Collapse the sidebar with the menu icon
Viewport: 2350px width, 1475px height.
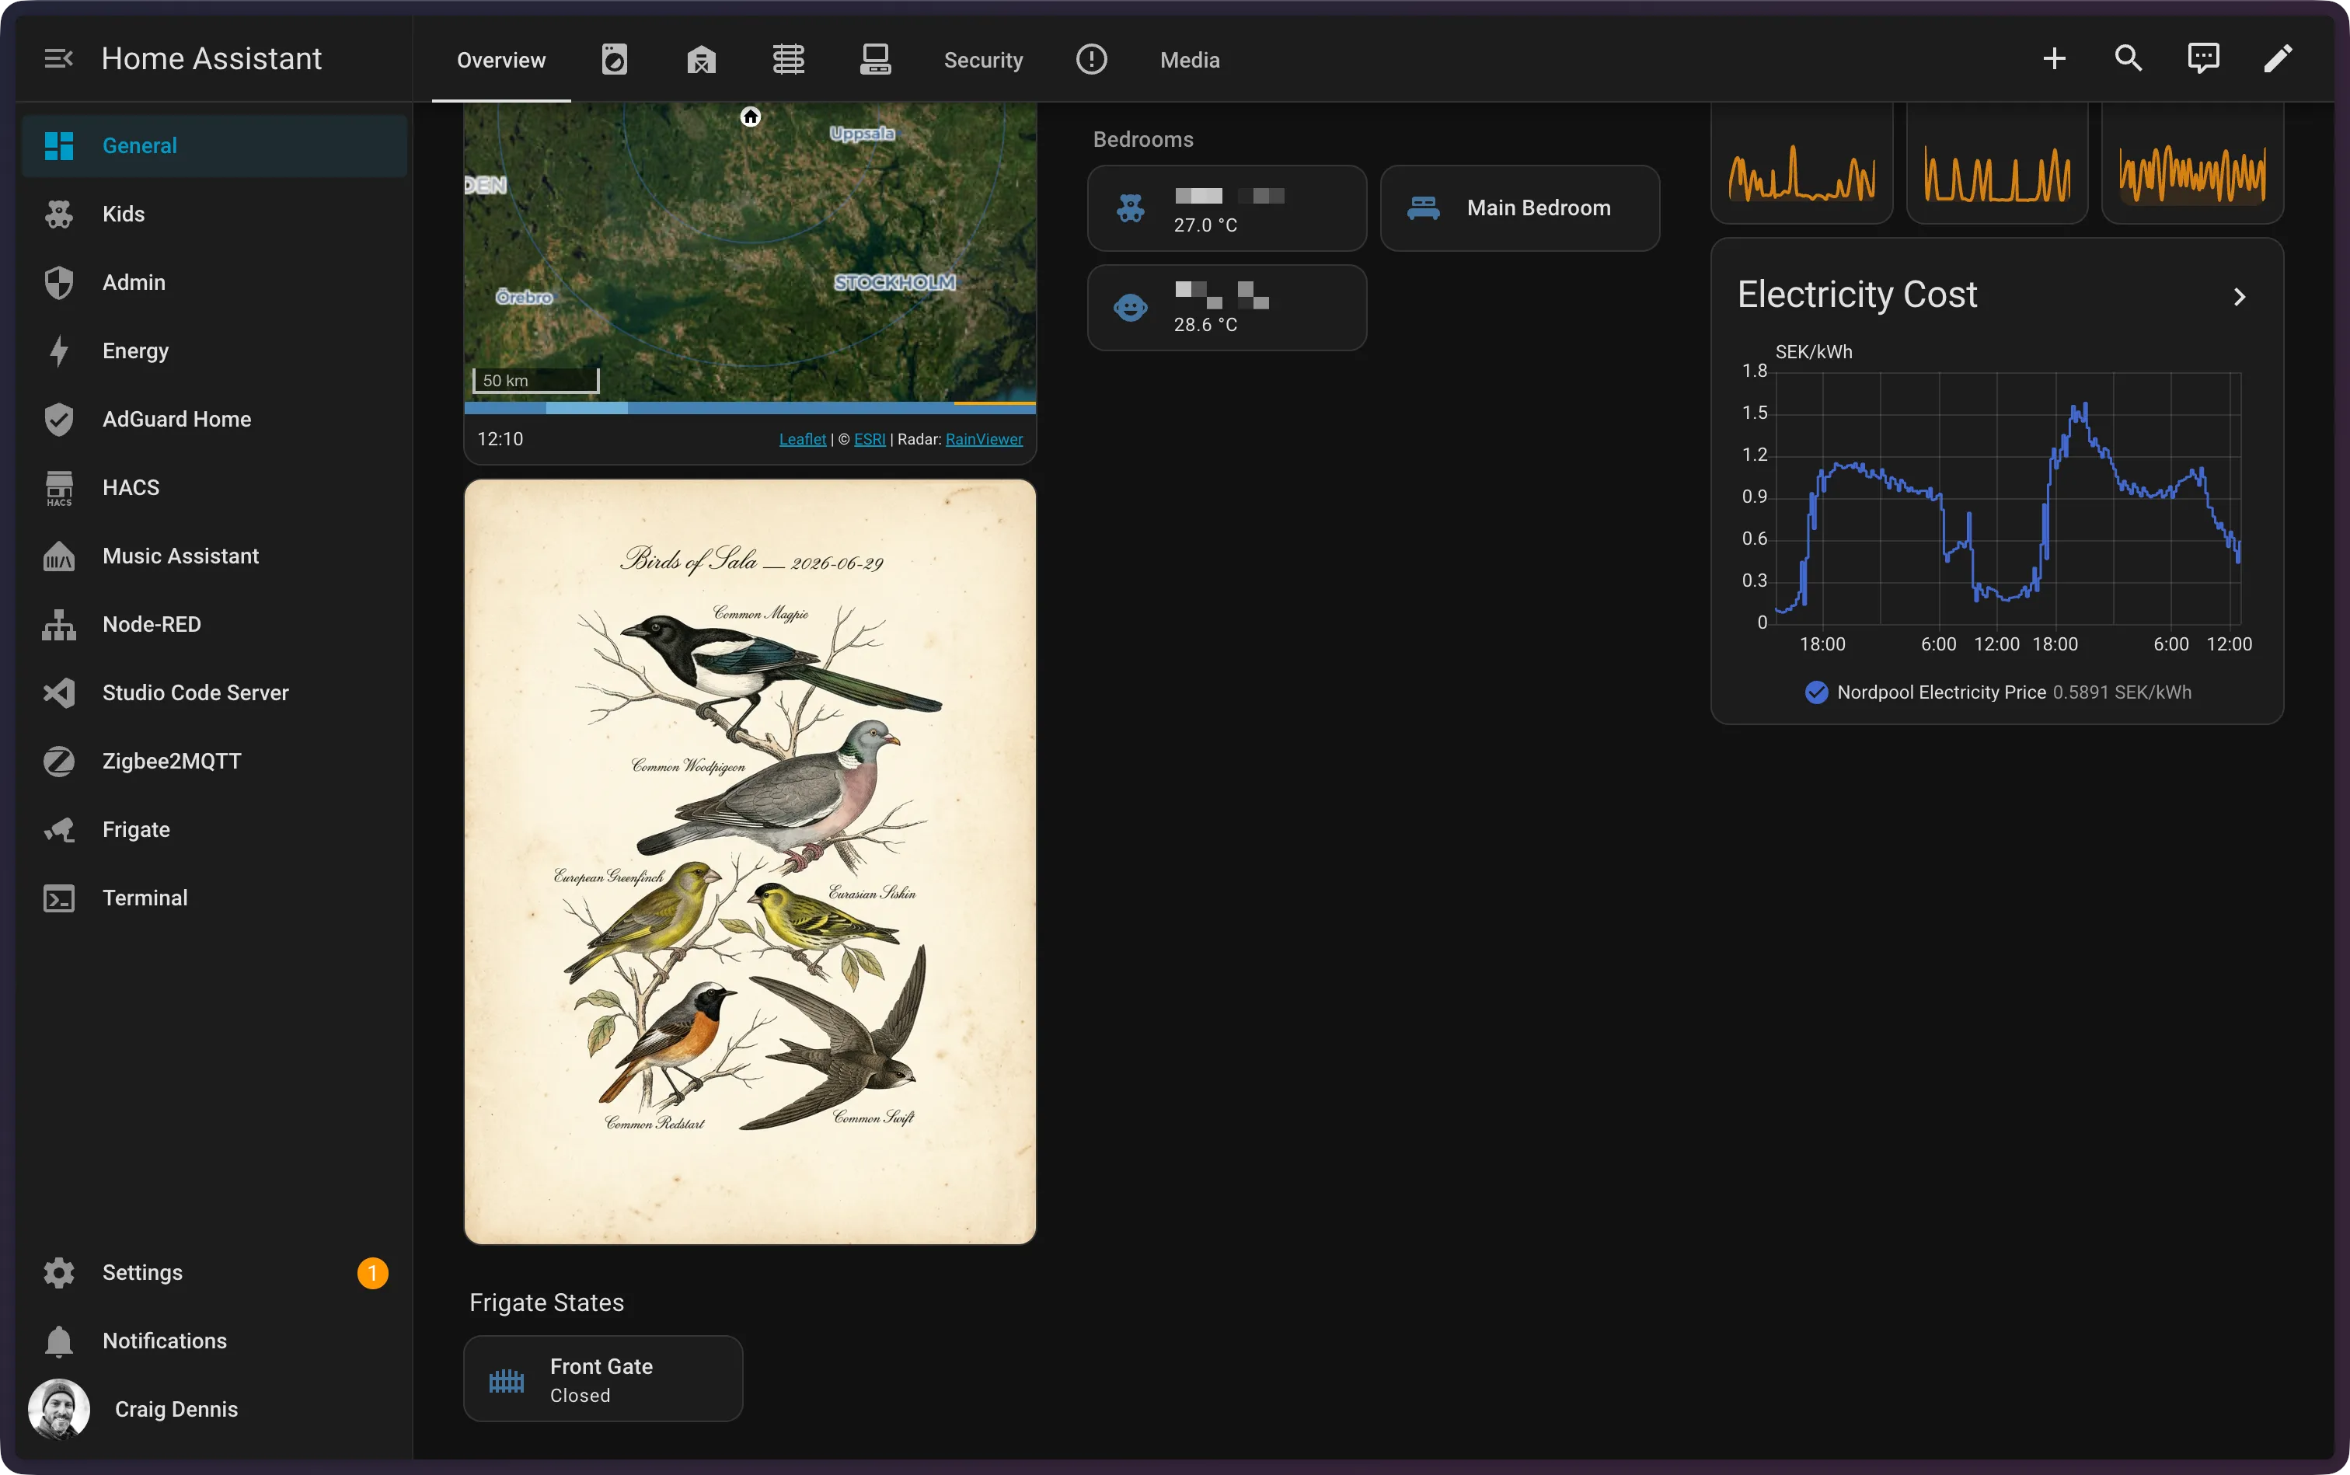58,58
